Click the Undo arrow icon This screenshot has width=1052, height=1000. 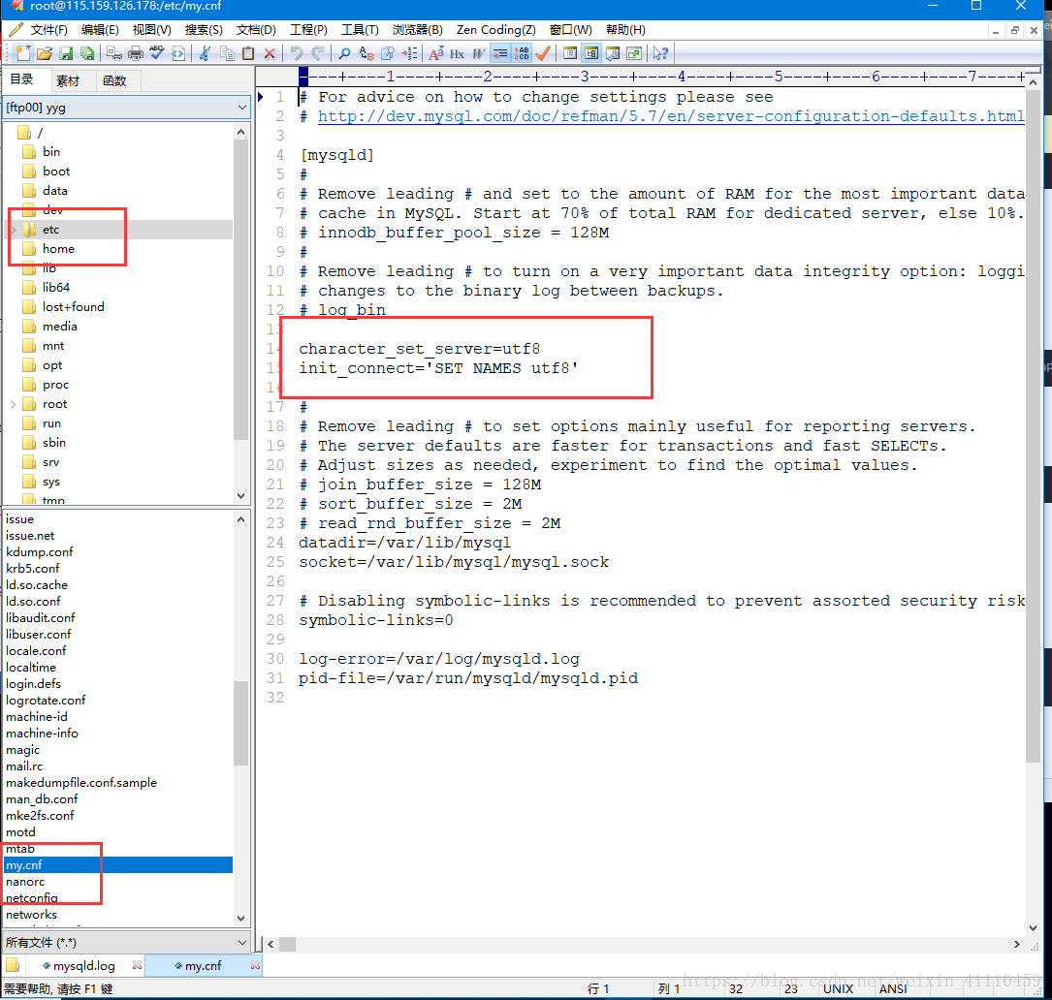[x=297, y=53]
